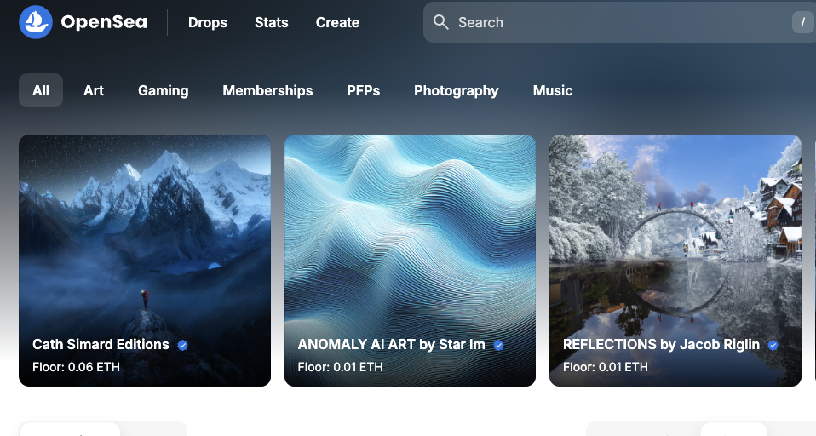Open the Stats page

pyautogui.click(x=271, y=22)
